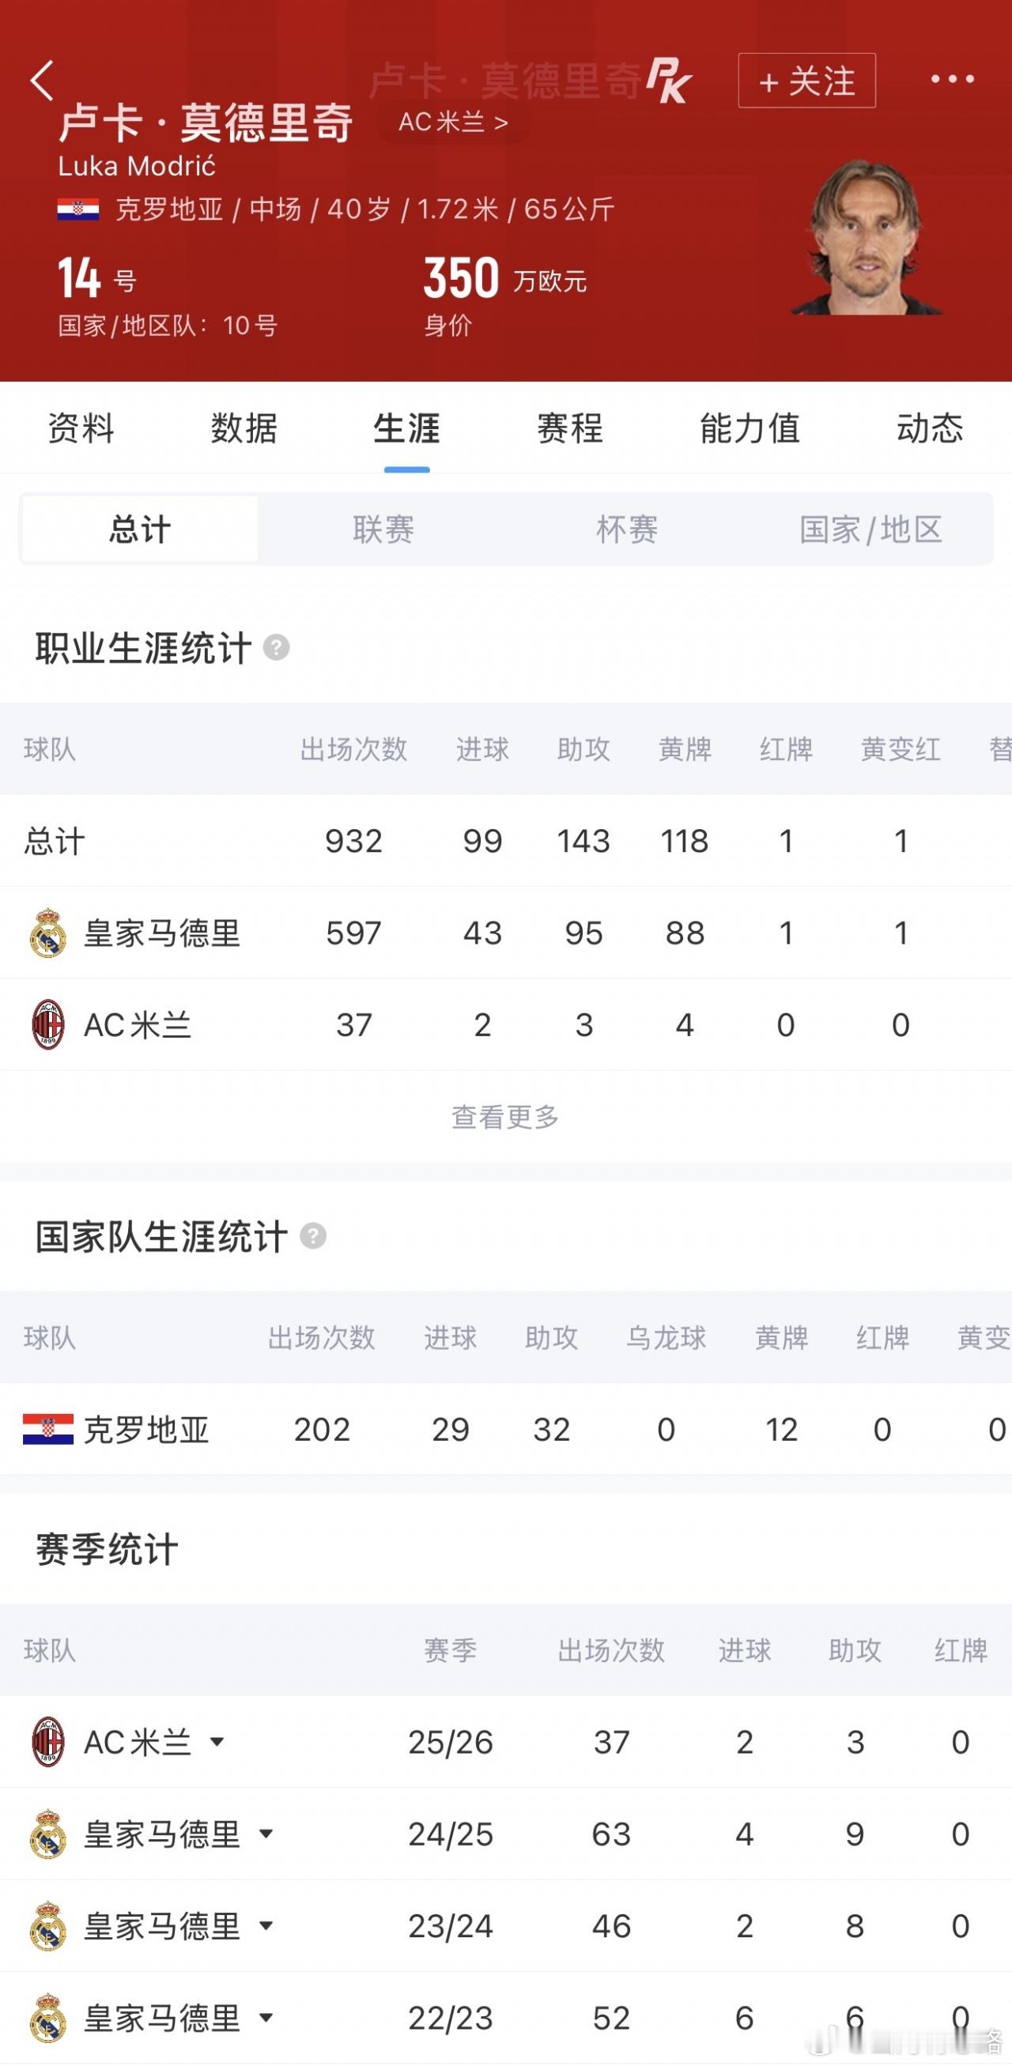
Task: Switch to the 杯赛 segment filter
Action: point(627,530)
